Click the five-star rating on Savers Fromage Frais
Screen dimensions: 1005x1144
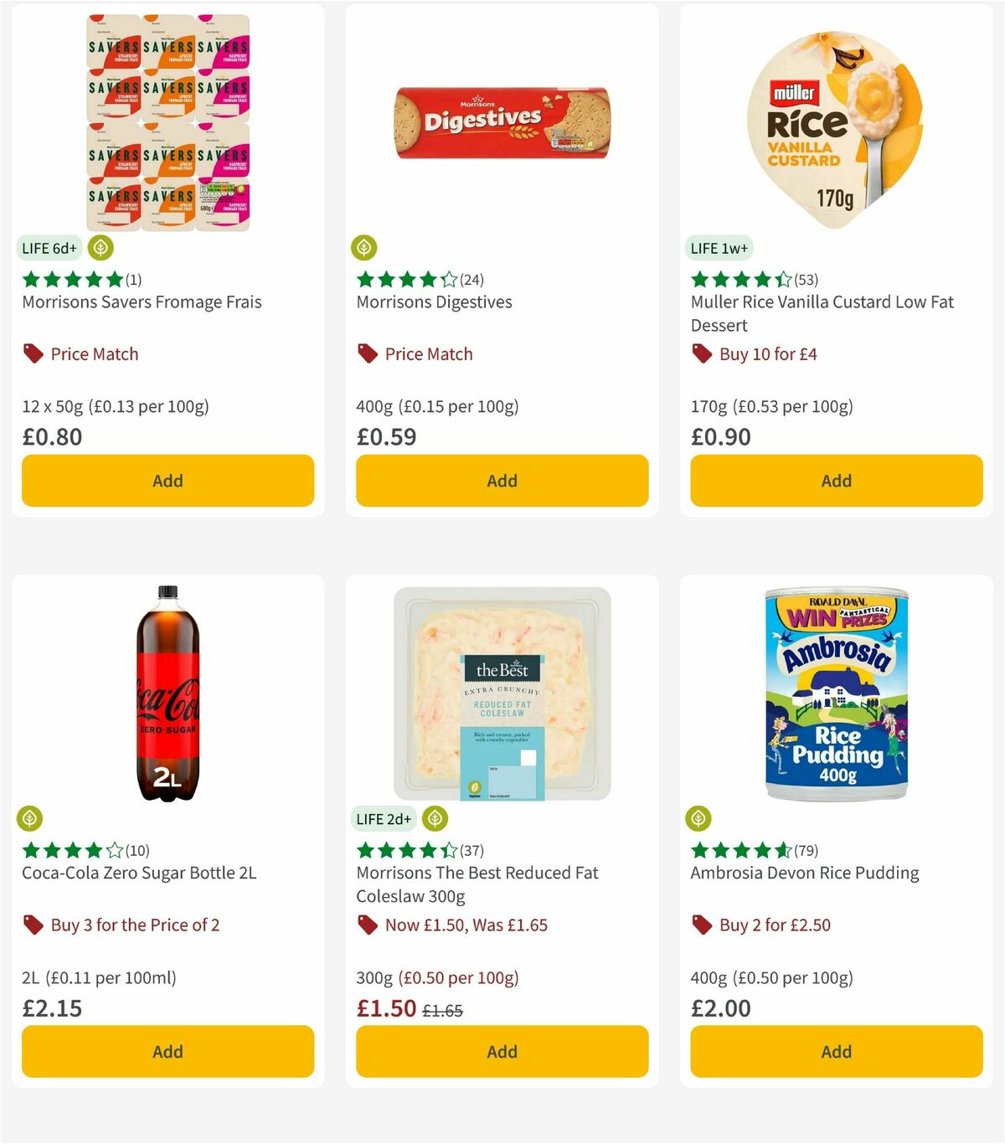pyautogui.click(x=72, y=280)
